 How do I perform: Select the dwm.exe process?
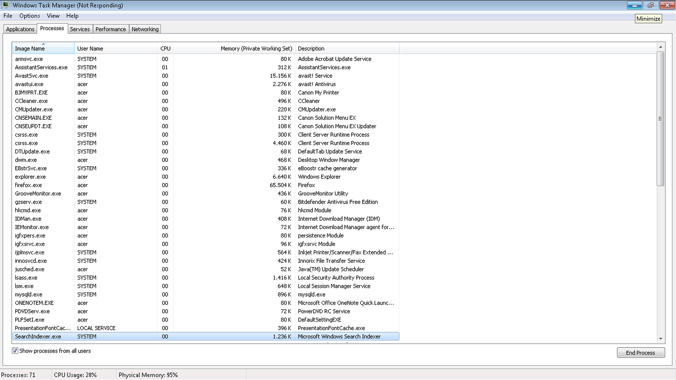click(x=206, y=160)
